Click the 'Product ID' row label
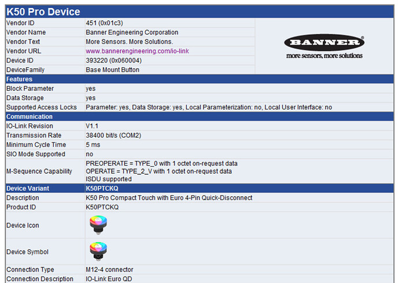399x283 pixels. pyautogui.click(x=21, y=207)
